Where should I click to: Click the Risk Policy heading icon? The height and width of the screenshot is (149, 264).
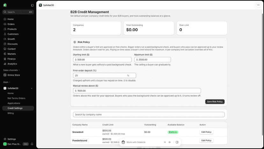(x=75, y=42)
